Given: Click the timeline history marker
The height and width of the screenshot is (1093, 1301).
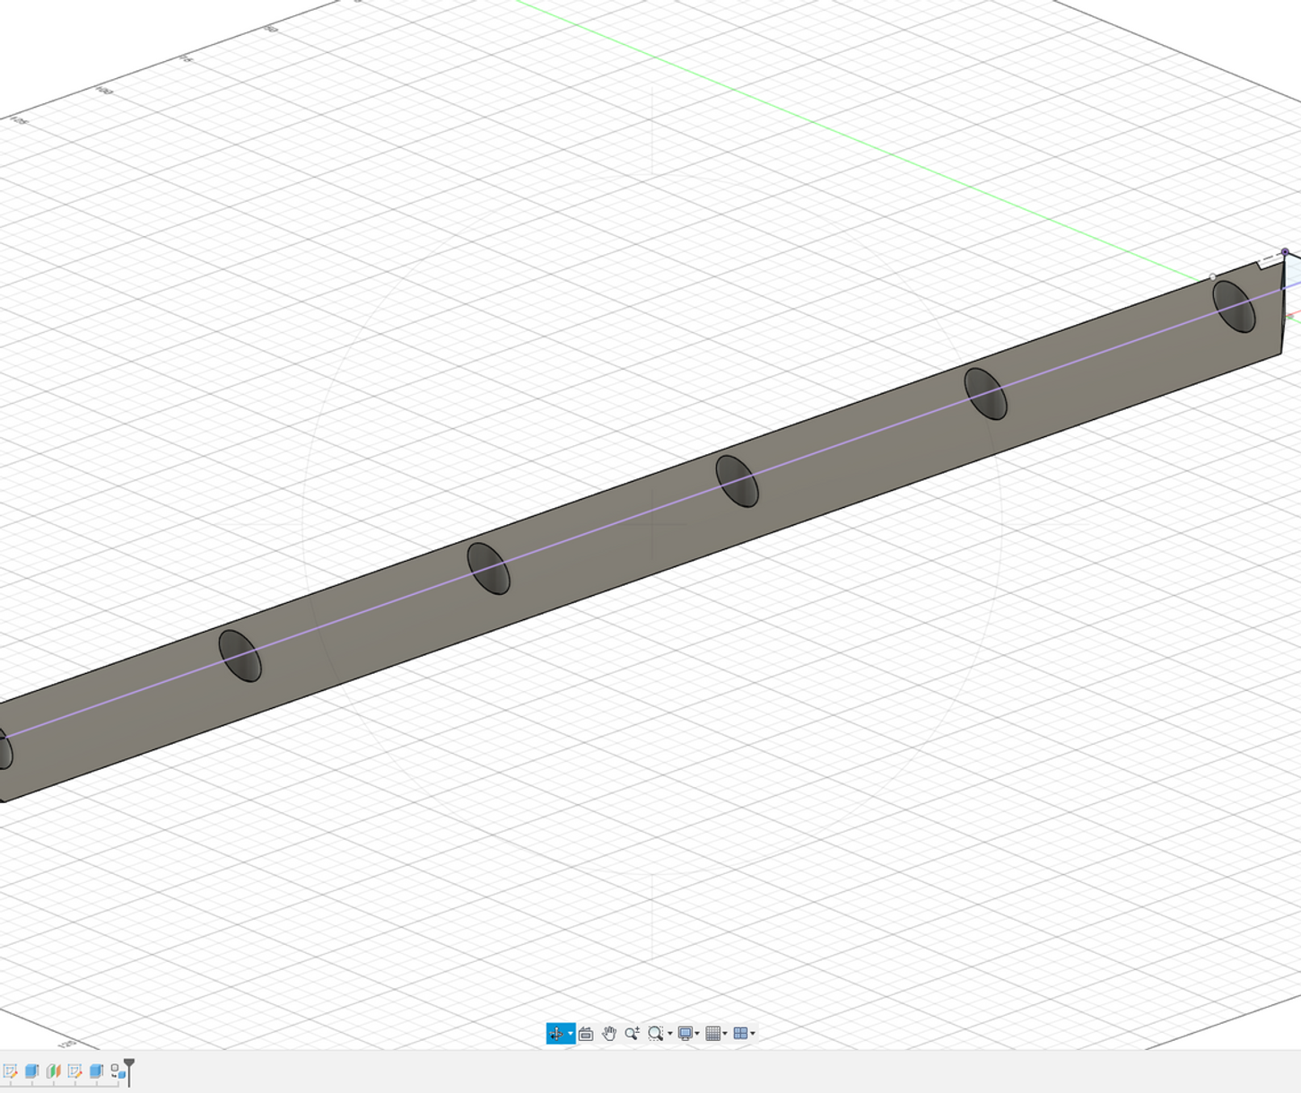Looking at the screenshot, I should (129, 1071).
